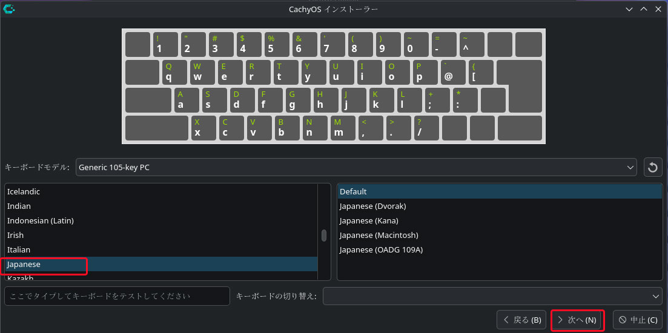
Task: Reset keyboard model with the circular arrow button
Action: 652,167
